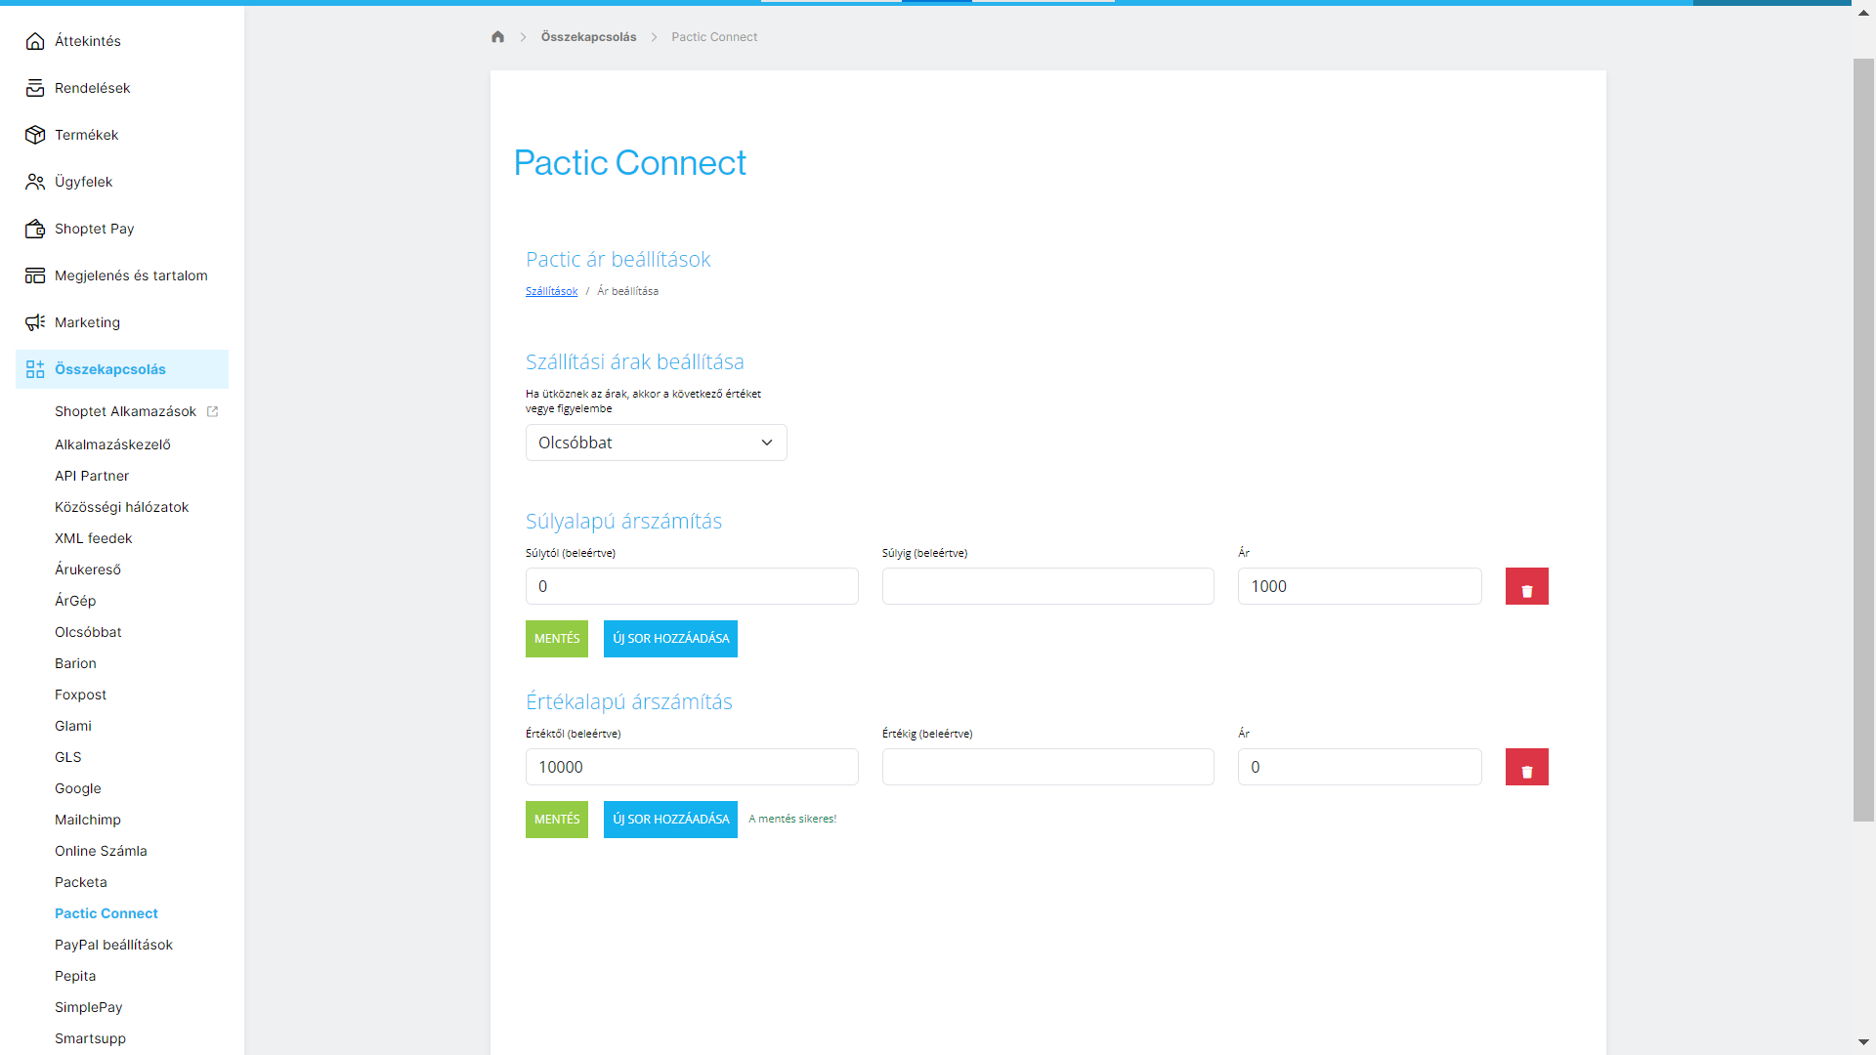
Task: Open SimplePay submenu item
Action: click(89, 1007)
